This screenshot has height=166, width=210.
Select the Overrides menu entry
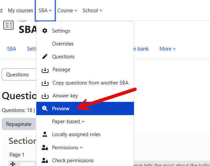pos(63,44)
